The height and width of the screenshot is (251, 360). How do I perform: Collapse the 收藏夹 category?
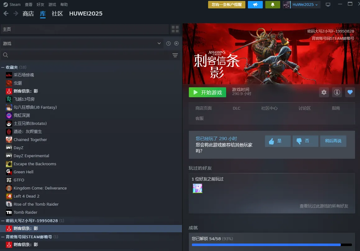coord(3,67)
